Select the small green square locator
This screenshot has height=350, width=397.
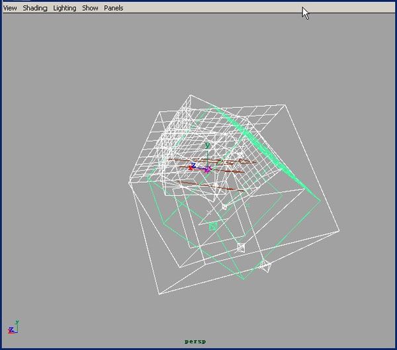(x=213, y=226)
